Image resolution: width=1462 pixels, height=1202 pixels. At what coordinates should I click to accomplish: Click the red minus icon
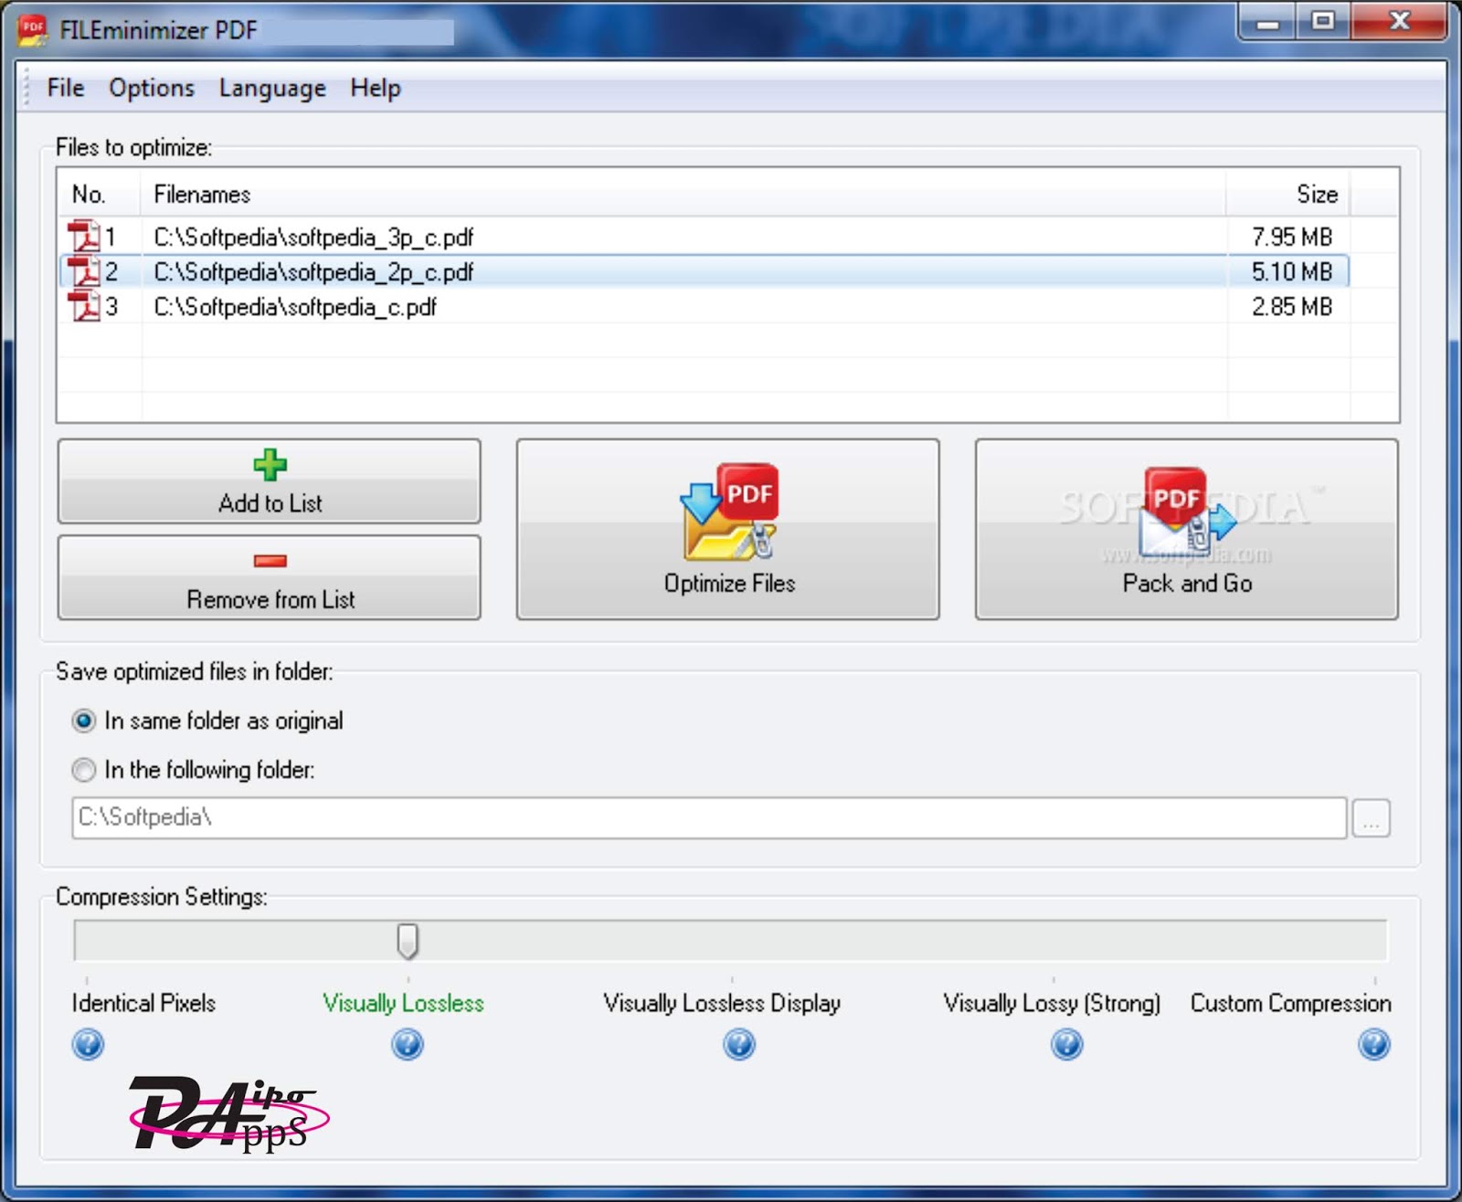[x=270, y=561]
